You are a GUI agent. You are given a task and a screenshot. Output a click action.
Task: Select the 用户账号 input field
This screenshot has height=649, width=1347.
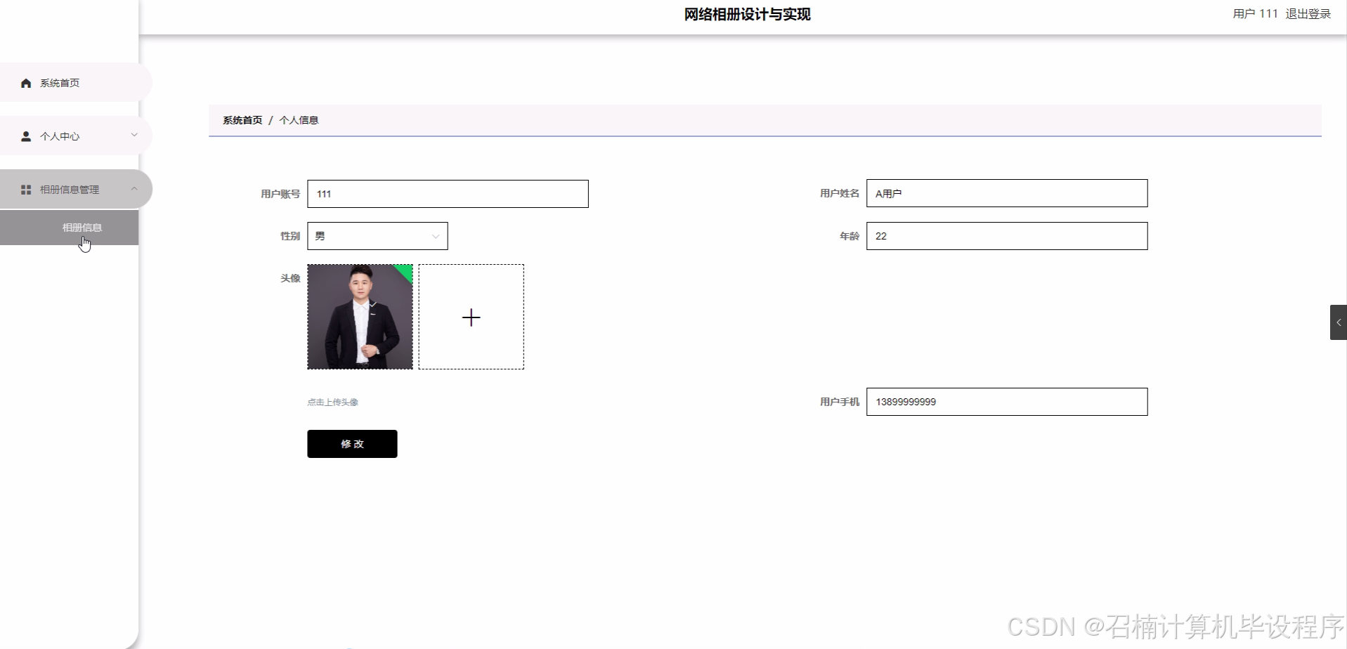pyautogui.click(x=448, y=193)
